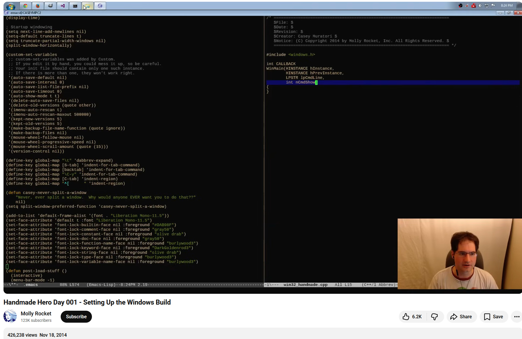Toggle the dislike on the video

434,317
